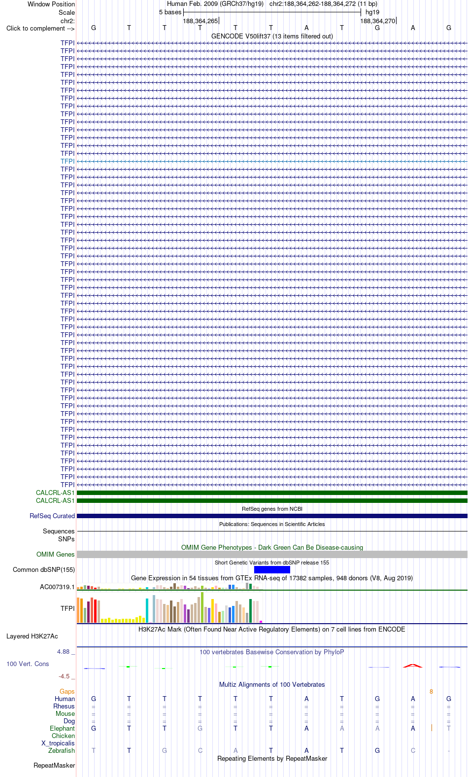
Task: Click the '188,364,270' position marker
Action: point(377,21)
